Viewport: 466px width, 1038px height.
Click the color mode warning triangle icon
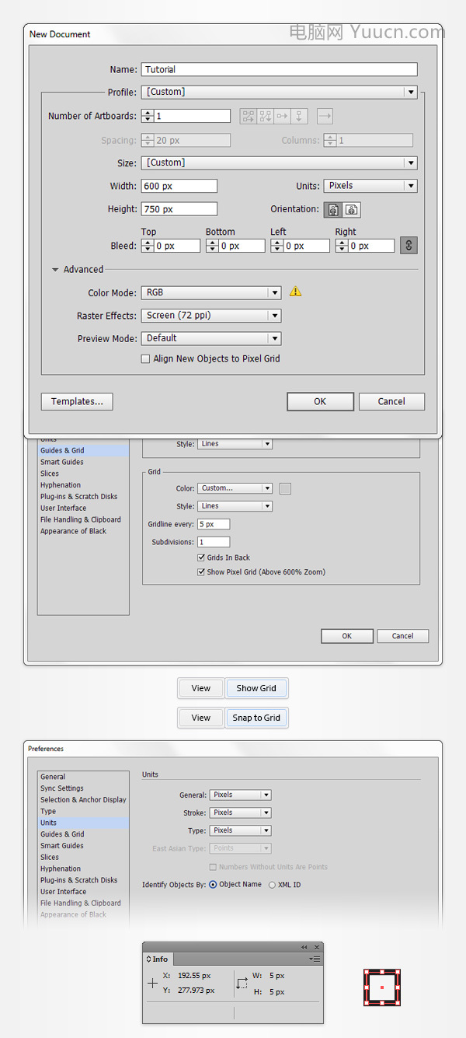295,292
